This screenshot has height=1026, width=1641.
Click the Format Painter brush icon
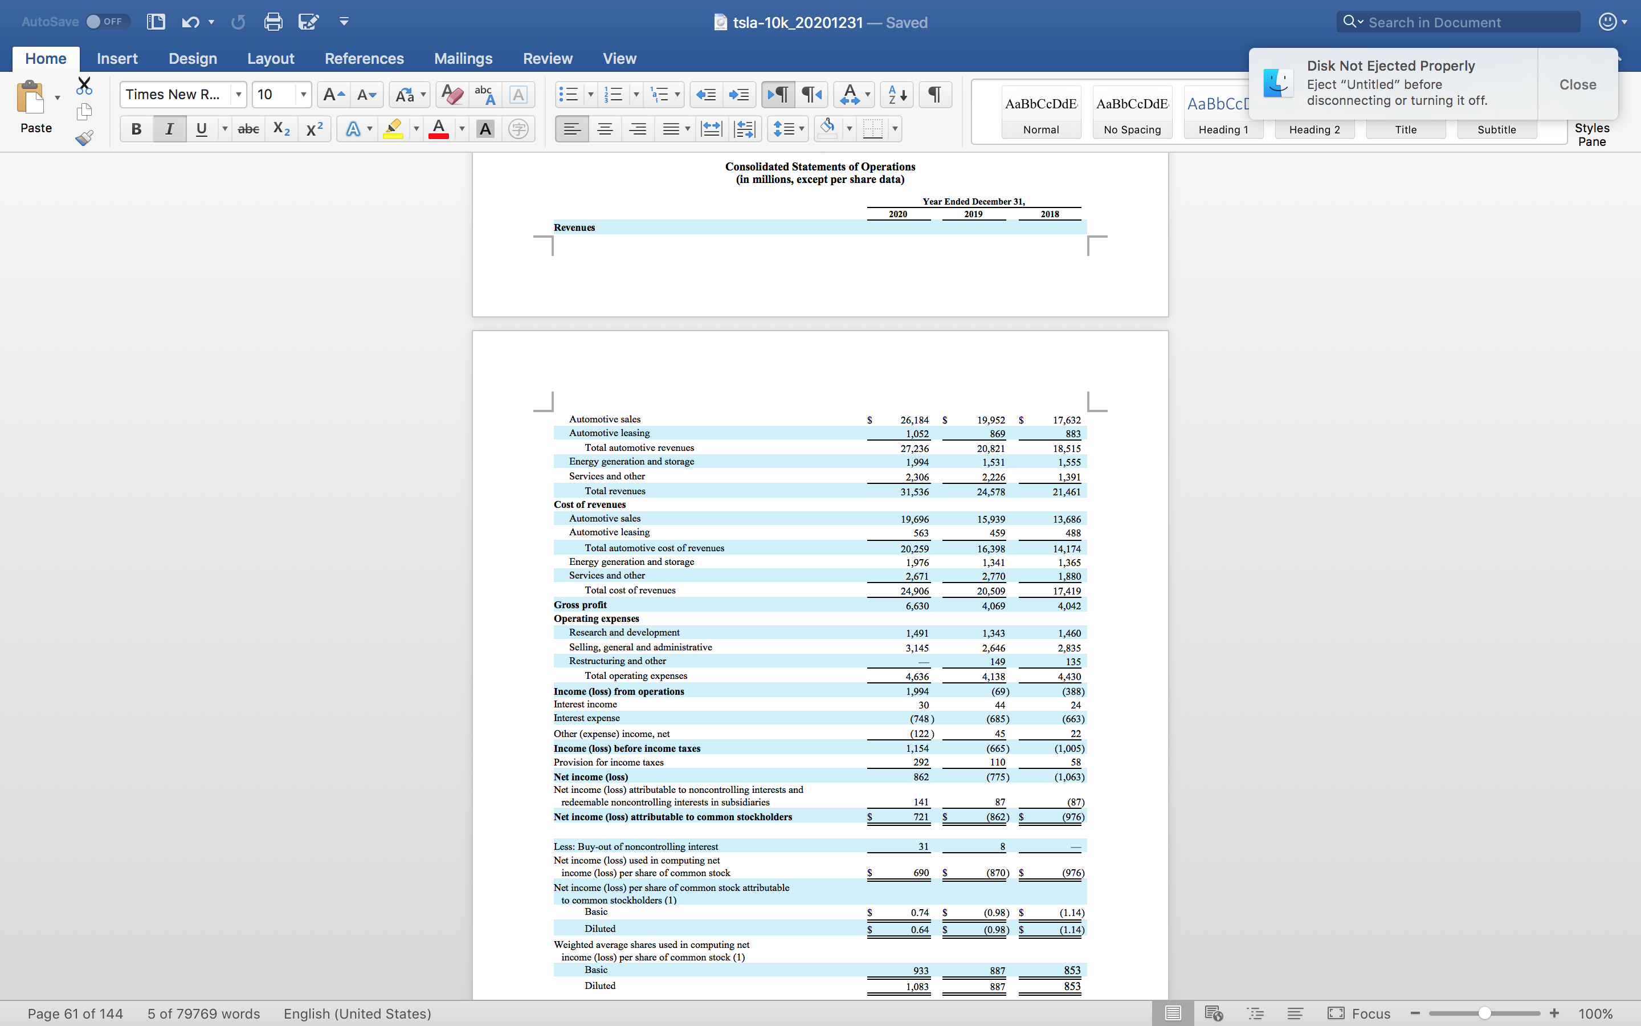[84, 138]
